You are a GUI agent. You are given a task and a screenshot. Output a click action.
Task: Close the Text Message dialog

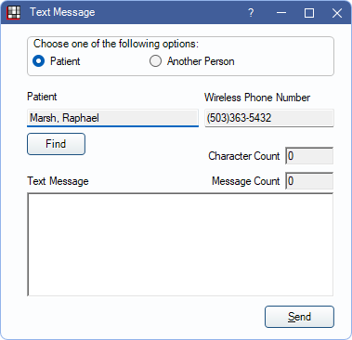pos(337,13)
